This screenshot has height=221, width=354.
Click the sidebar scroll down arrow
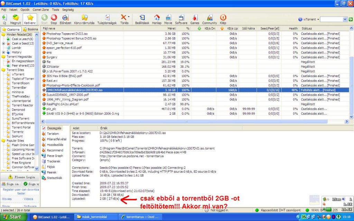[x=37, y=168]
